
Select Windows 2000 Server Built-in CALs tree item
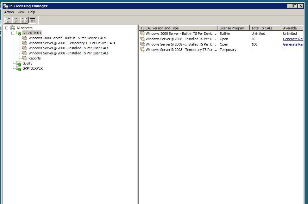click(67, 38)
